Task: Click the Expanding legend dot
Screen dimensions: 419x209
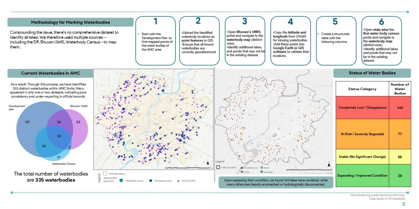Action: click(261, 172)
